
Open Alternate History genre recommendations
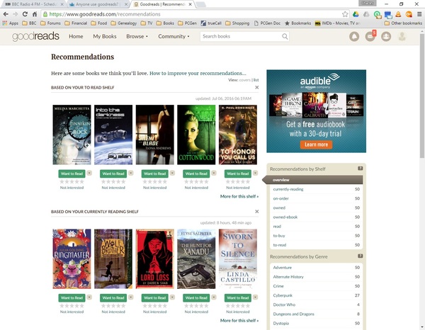coord(288,277)
